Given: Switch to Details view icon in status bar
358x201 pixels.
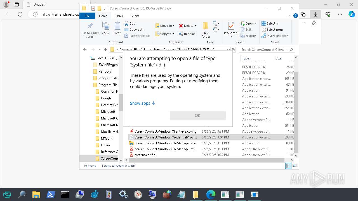Looking at the screenshot, I should pyautogui.click(x=288, y=166).
